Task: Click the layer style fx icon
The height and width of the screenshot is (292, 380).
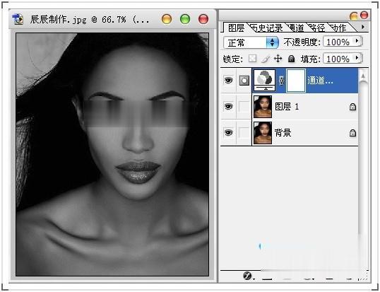Action: click(247, 276)
